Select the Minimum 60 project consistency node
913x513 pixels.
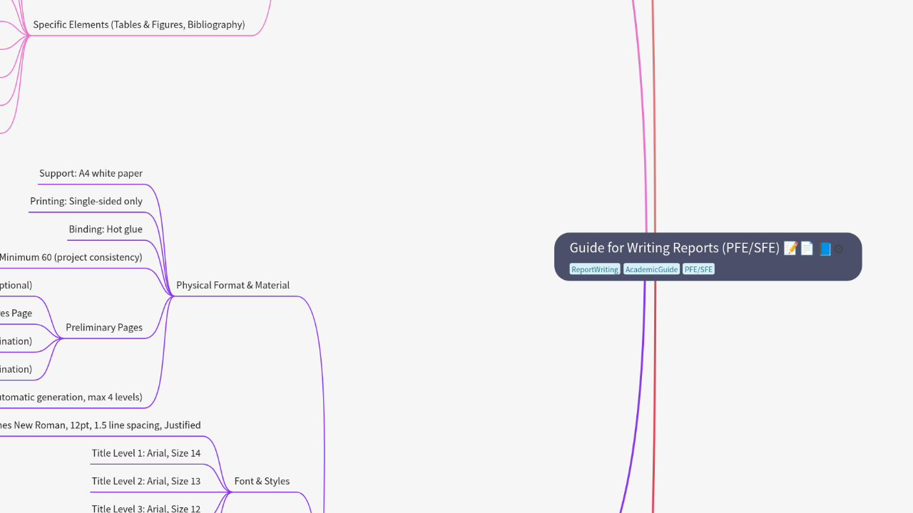tap(71, 257)
